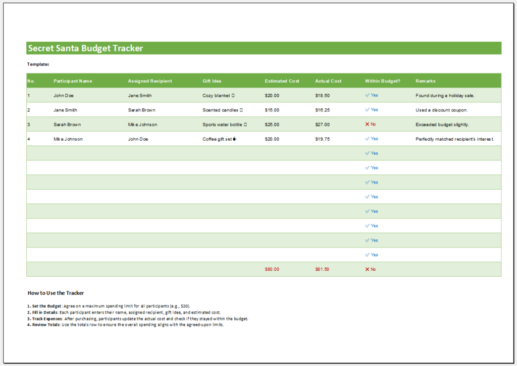Viewport: 517px width, 366px height.
Task: Click the red X icon in Sports water bottle row
Action: (367, 125)
